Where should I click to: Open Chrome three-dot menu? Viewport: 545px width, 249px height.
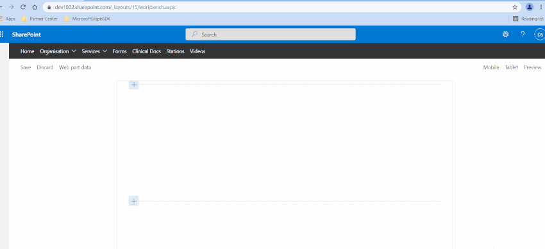coord(541,7)
